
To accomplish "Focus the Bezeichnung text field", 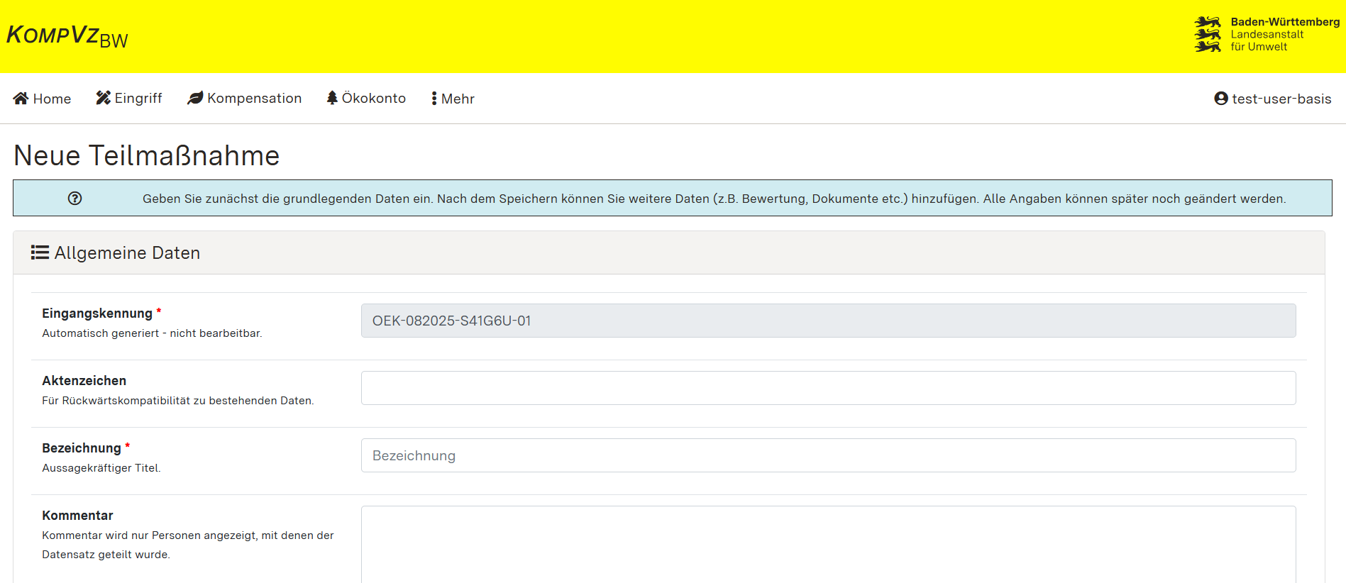I will tap(828, 455).
